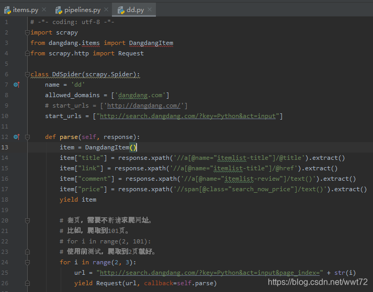Switch to the pipelines.py tab
Image resolution: width=373 pixels, height=292 pixels.
[x=82, y=10]
